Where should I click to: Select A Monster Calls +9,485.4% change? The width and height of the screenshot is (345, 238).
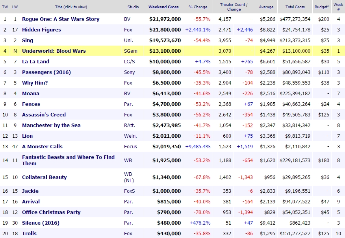point(198,147)
